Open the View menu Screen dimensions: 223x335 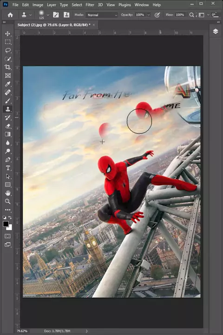point(111,5)
